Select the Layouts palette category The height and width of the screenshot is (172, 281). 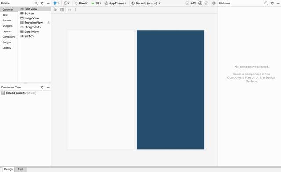coord(9,32)
